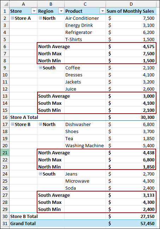Select the 6,200 Refrigerator sales value

[x=131, y=32]
